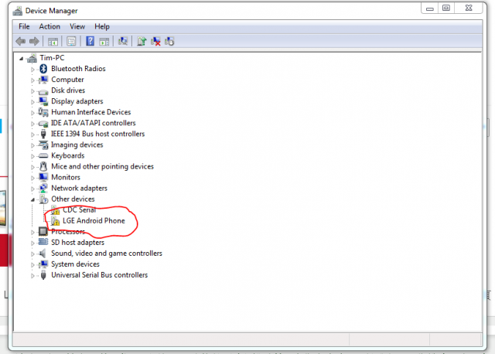This screenshot has height=354, width=495.
Task: Click the Other devices question-mark icon
Action: pos(43,199)
